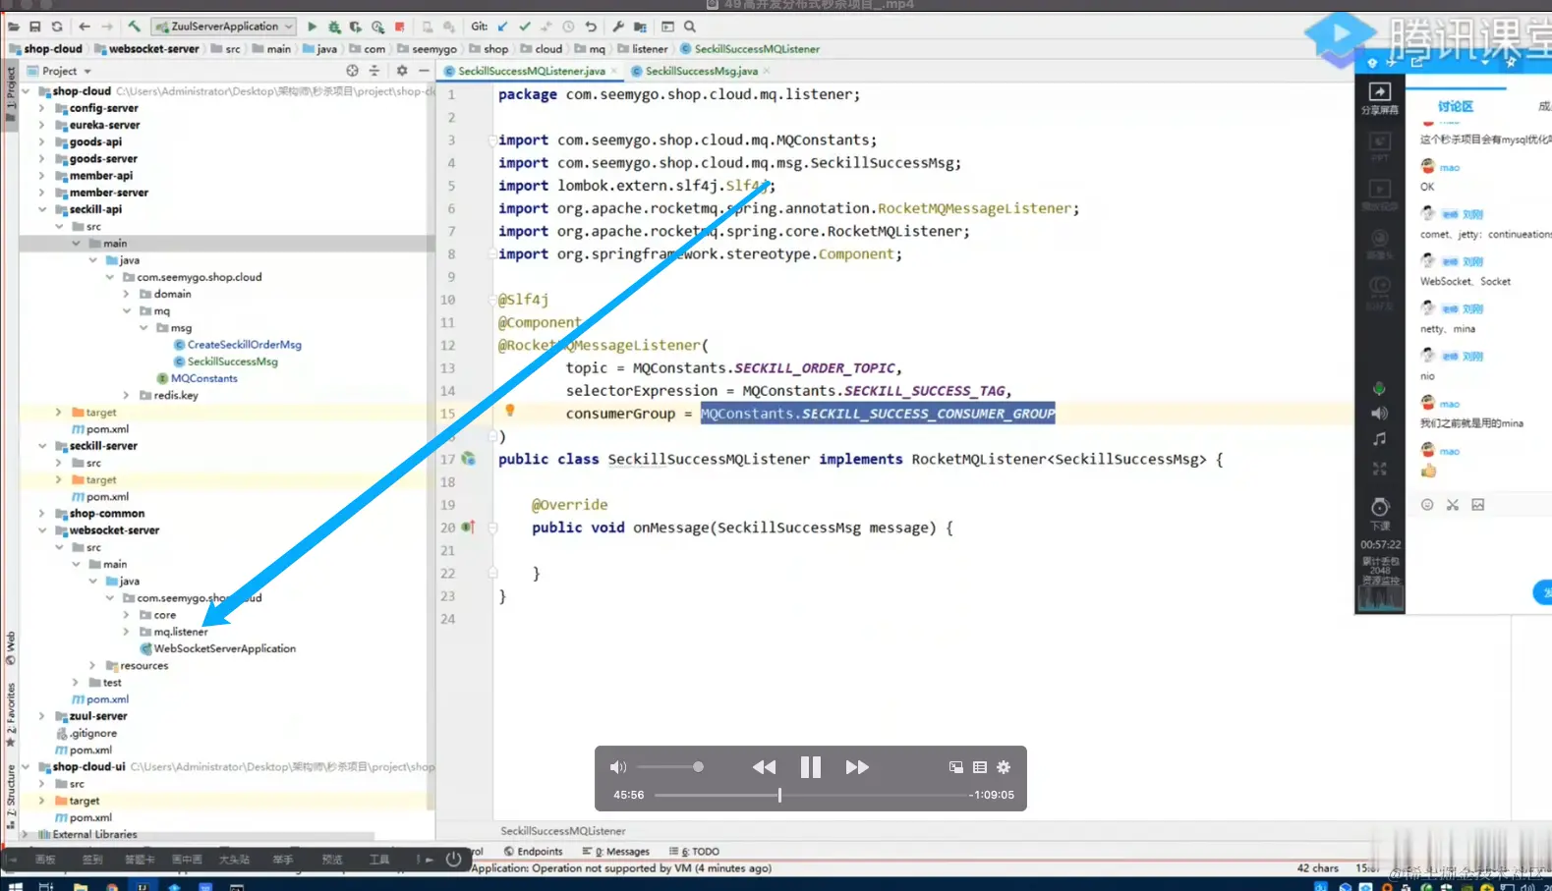1552x891 pixels.
Task: Open the TODO tool window tab
Action: click(x=695, y=852)
